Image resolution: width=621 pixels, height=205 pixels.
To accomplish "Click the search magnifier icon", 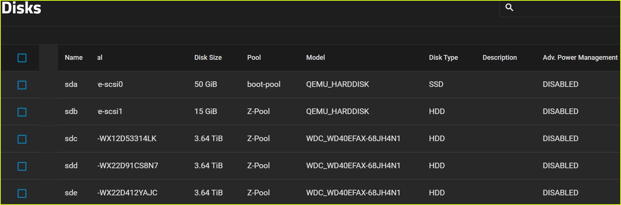I will [509, 7].
